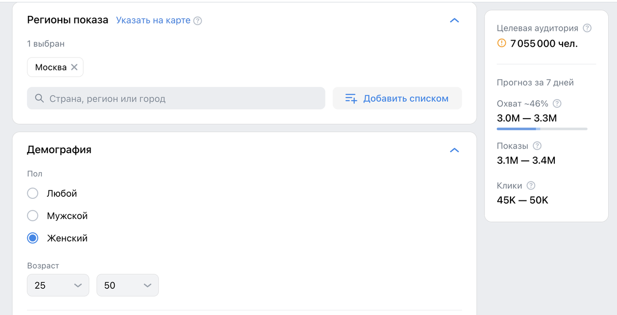617x315 pixels.
Task: Click help icon next to 'Указать на карте'
Action: [197, 21]
